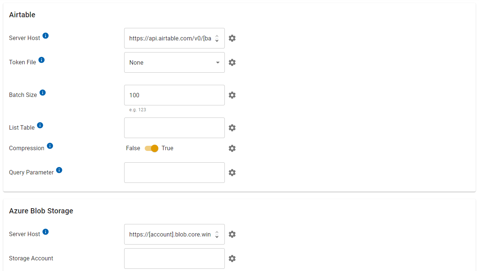The image size is (479, 271).
Task: View info for Query Parameter
Action: (x=59, y=170)
